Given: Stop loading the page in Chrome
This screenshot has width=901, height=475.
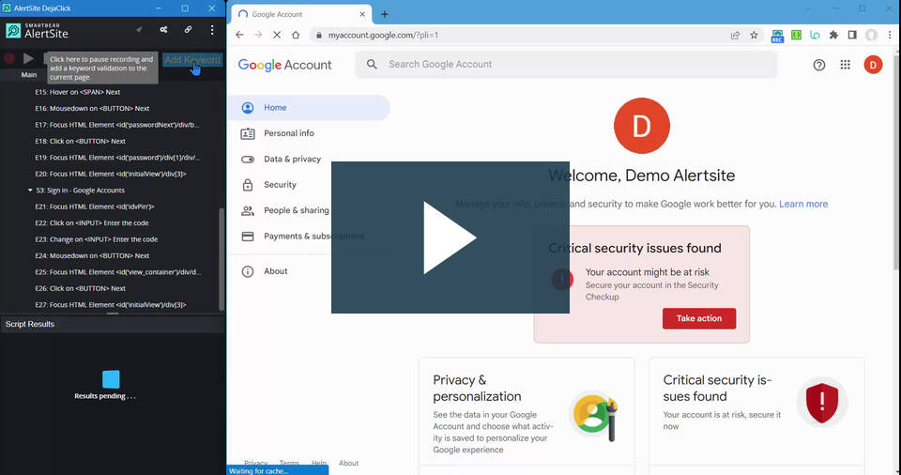Looking at the screenshot, I should [x=277, y=35].
